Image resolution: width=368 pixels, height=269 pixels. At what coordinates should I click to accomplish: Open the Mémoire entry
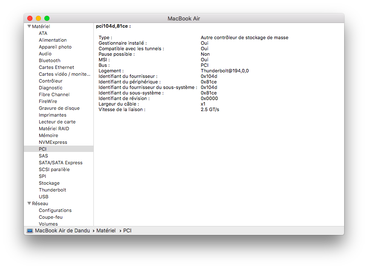click(x=48, y=135)
